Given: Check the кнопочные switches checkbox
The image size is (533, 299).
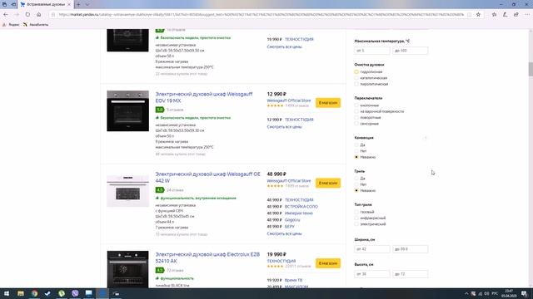Looking at the screenshot, I should (x=356, y=105).
